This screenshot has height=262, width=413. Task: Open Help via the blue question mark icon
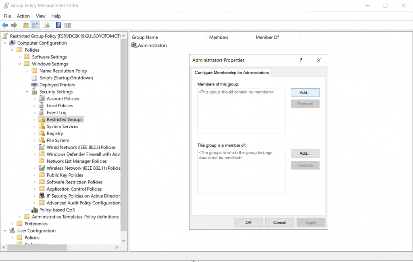click(x=58, y=25)
